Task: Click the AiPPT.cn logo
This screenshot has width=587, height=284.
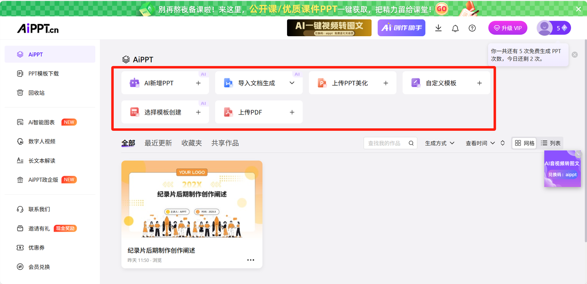Action: point(38,28)
